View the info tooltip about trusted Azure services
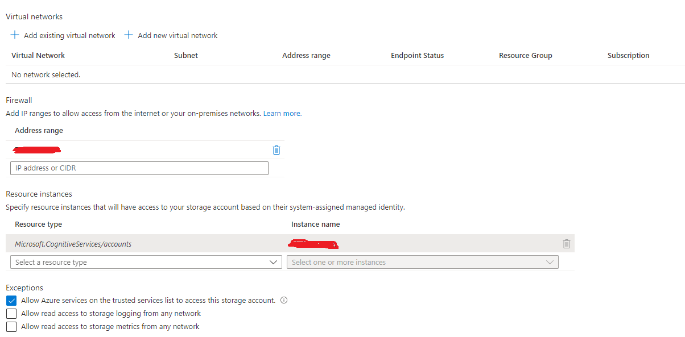 coord(283,300)
